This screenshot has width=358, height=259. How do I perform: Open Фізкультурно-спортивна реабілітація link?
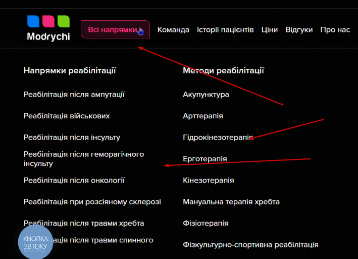250,245
